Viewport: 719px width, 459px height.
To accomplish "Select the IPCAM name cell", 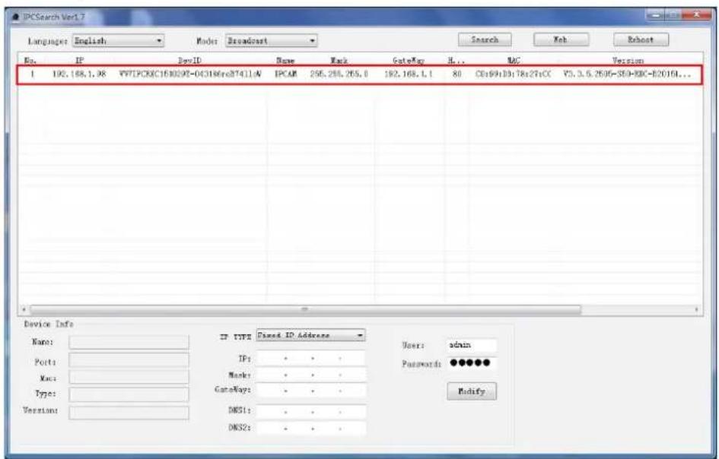I will (x=285, y=74).
